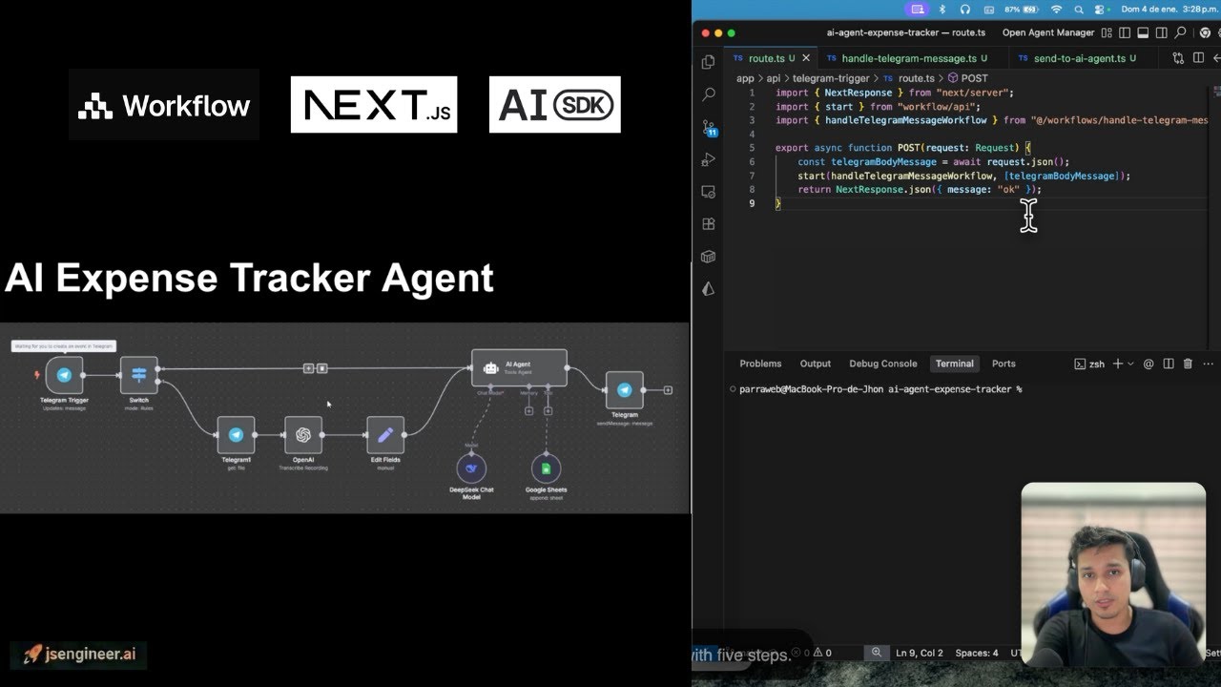The height and width of the screenshot is (687, 1221).
Task: Create a new terminal with the plus icon
Action: coord(1118,364)
